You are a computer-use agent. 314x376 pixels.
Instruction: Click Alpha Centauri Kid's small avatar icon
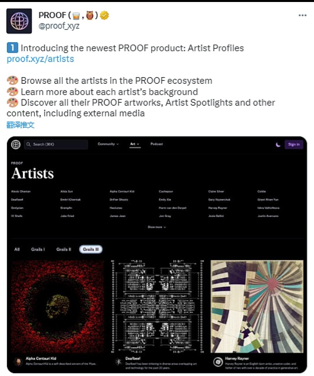18,361
